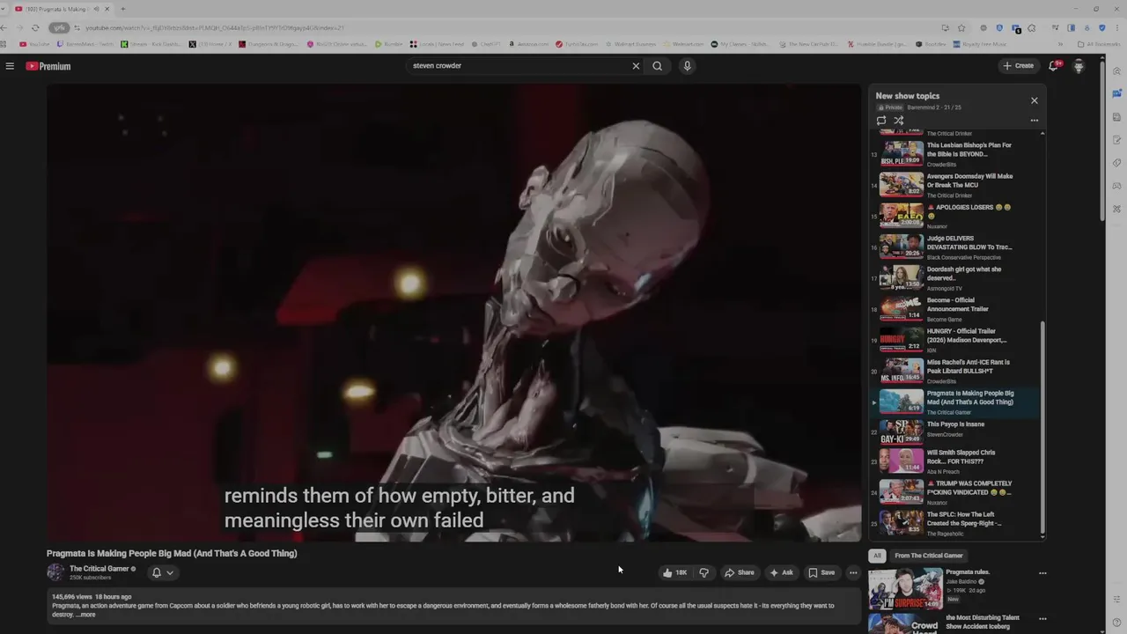Screen dimensions: 1127x634
Task: Open options for Most Disturbing Talent Show video
Action: [1042, 619]
